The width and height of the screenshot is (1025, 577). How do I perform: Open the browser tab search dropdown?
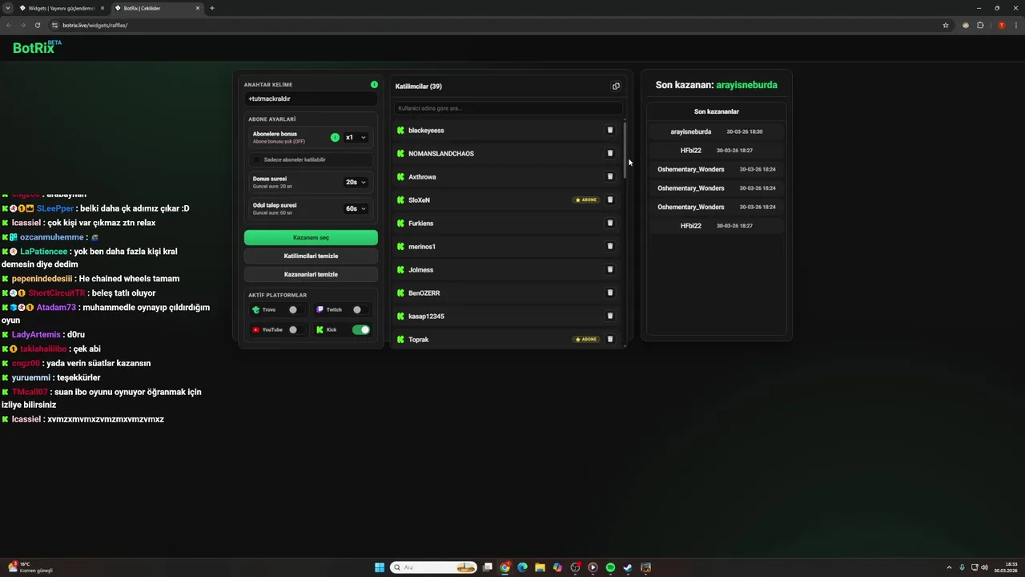click(7, 8)
